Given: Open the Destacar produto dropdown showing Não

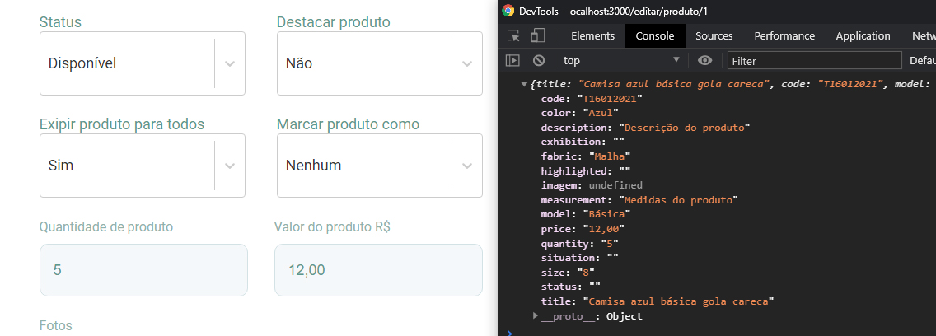Looking at the screenshot, I should tap(379, 63).
